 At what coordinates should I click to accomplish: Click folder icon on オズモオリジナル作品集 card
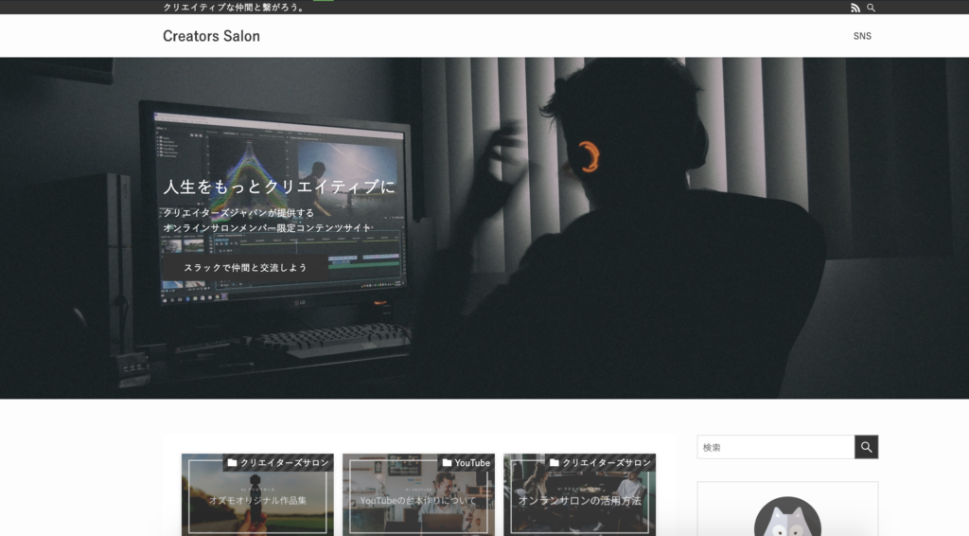coord(232,463)
